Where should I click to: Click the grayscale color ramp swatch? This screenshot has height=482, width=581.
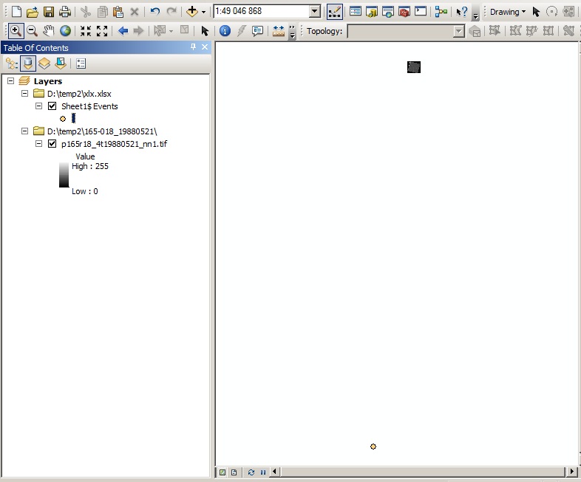point(64,175)
